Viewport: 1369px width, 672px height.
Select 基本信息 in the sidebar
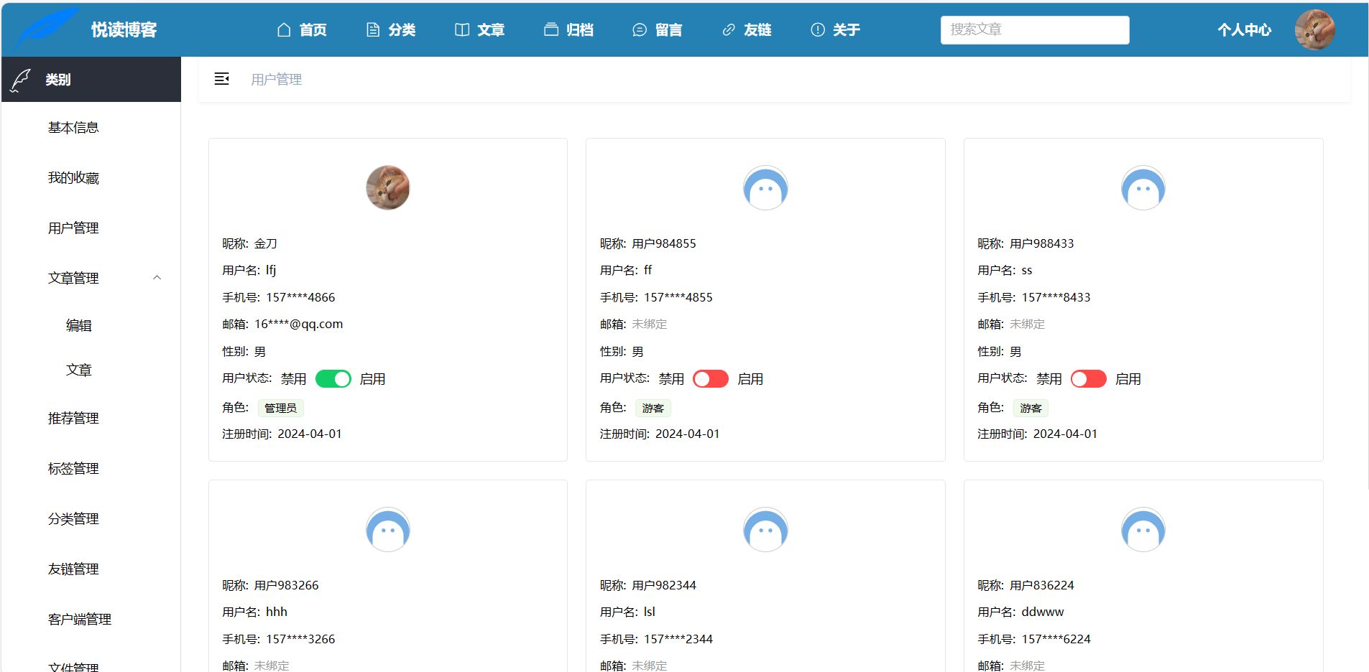point(73,127)
